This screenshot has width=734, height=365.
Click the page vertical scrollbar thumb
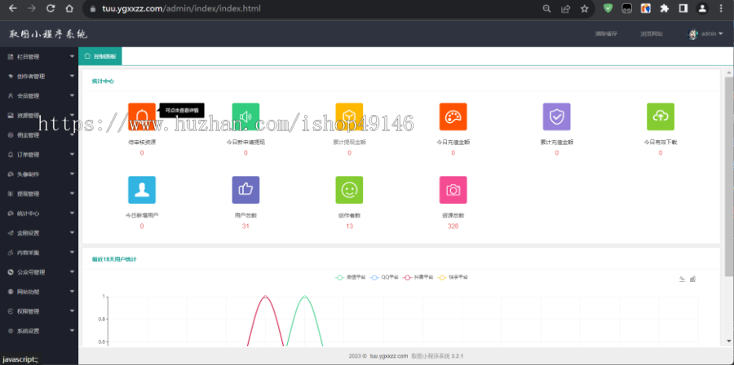click(x=729, y=177)
